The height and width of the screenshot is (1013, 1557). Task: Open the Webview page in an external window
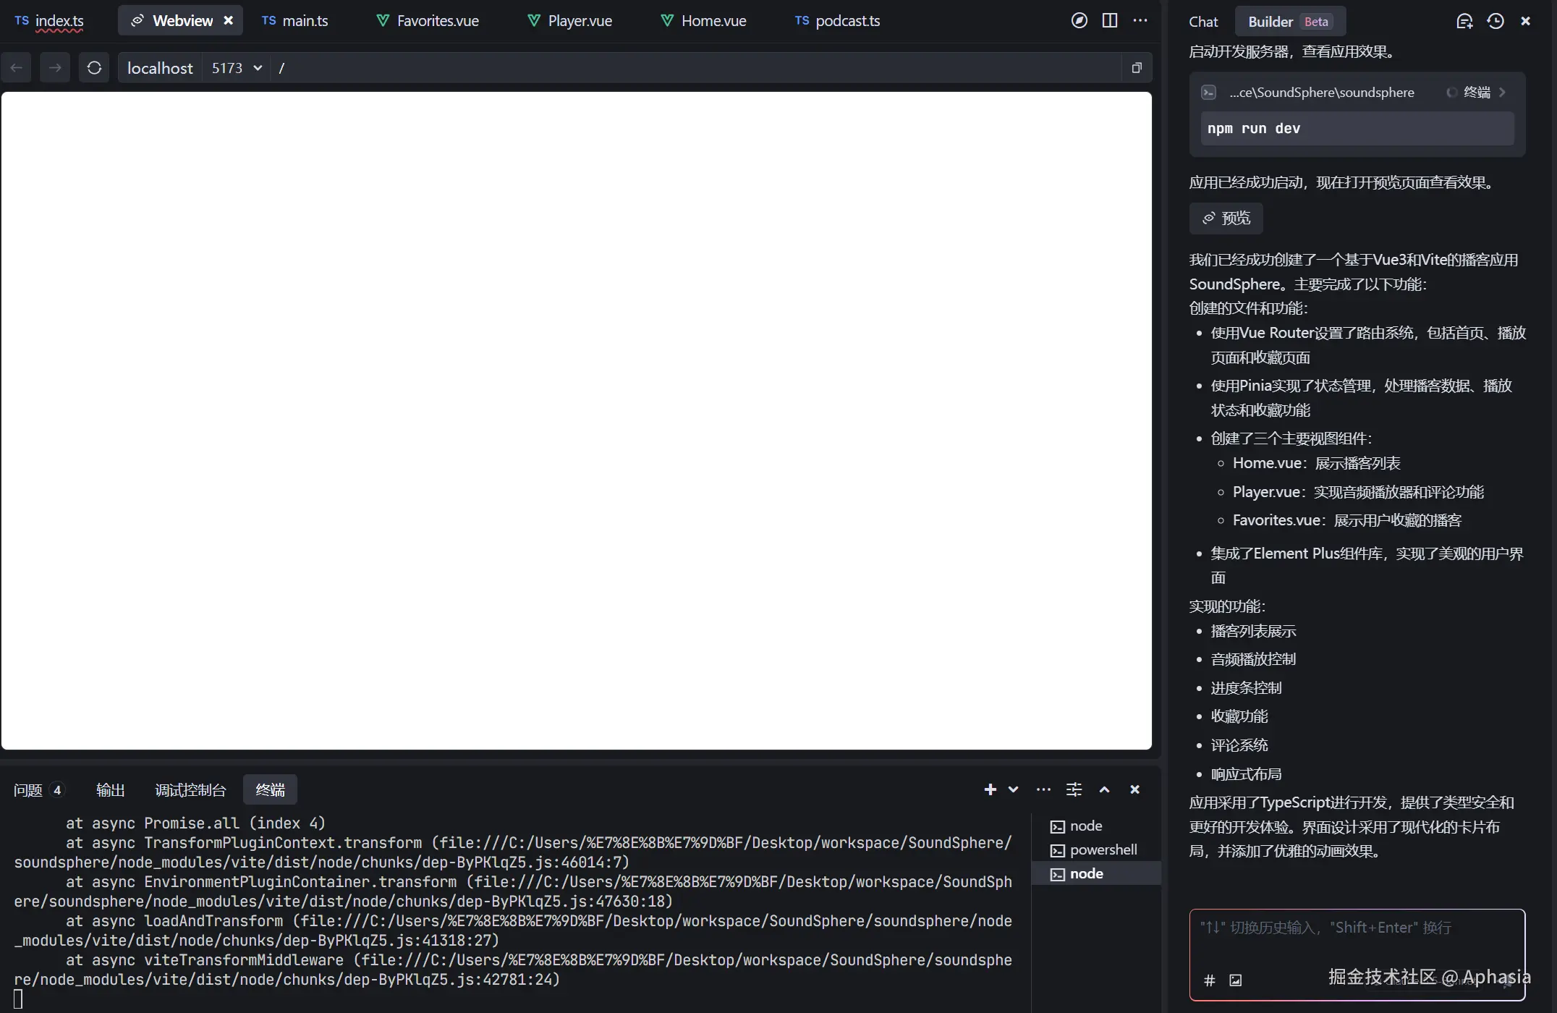coord(1136,68)
